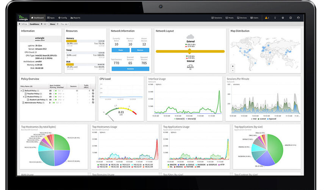
Task: Collapse the Student Policy tree node
Action: (x=23, y=97)
